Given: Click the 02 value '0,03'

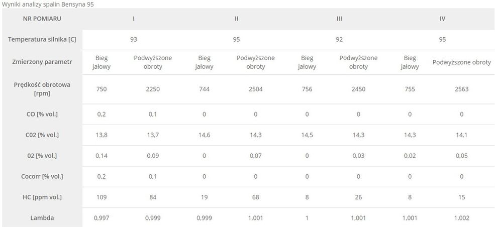Looking at the screenshot, I should [358, 156].
